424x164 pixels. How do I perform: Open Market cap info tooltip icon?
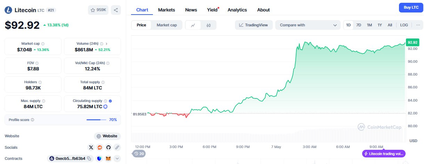point(43,44)
